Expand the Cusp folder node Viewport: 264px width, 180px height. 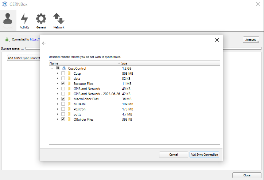57,73
